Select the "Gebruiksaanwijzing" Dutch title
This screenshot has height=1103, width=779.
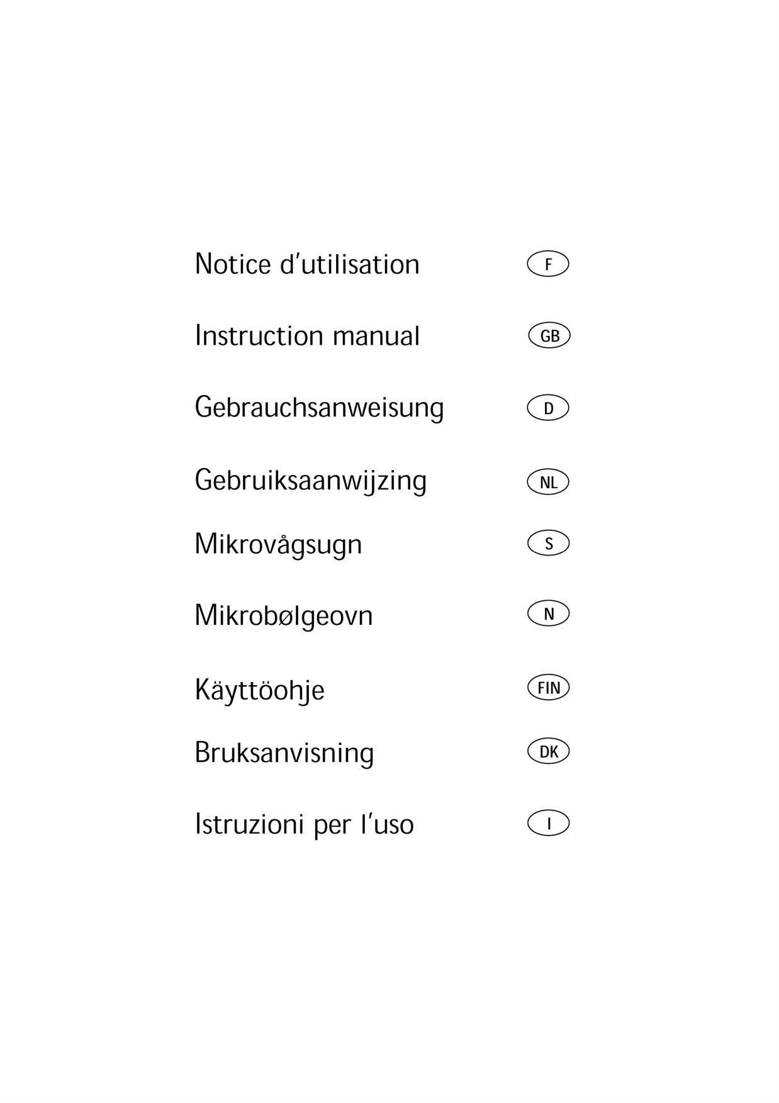[311, 481]
